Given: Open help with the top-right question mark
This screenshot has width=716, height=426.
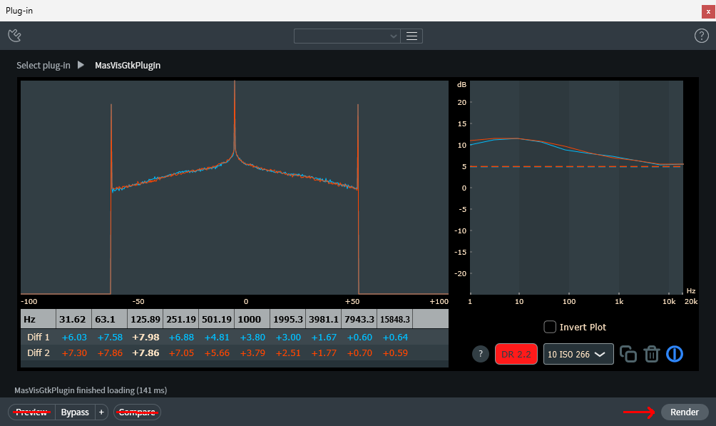Looking at the screenshot, I should [702, 36].
